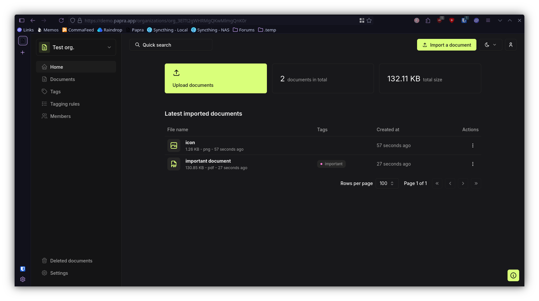The width and height of the screenshot is (539, 301).
Task: View organization Members
Action: pos(60,116)
